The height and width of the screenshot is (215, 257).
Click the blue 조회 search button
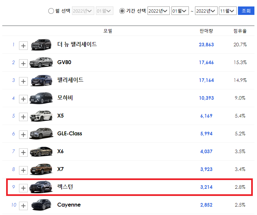point(246,11)
